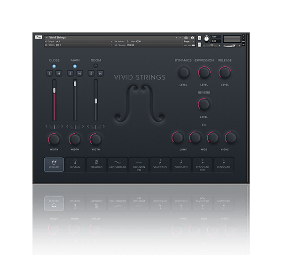The height and width of the screenshot is (255, 282).
Task: Select the Arc-Non Vib articulation
Action: click(139, 164)
